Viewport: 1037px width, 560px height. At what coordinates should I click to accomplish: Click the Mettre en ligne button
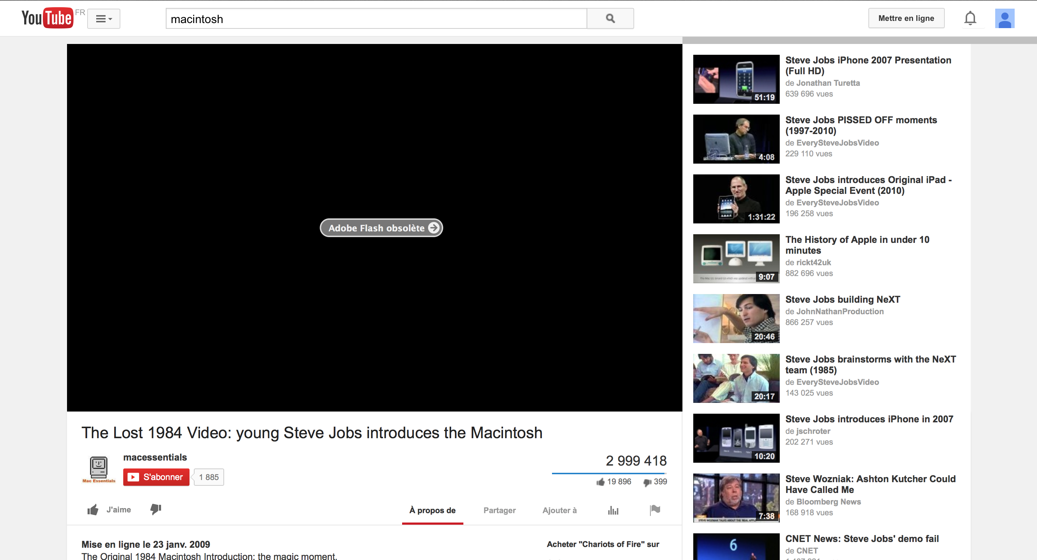906,18
